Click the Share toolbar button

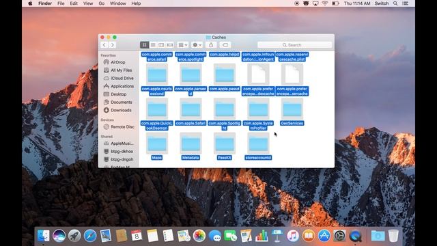(211, 45)
